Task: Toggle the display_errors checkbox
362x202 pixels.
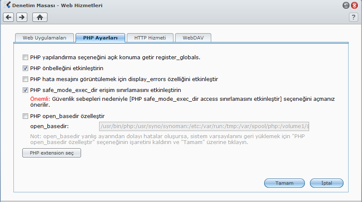Action: coord(26,79)
